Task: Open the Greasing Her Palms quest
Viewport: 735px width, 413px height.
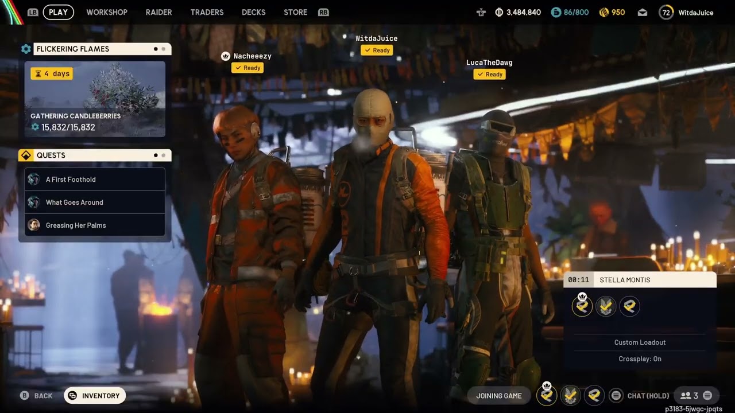Action: click(95, 225)
